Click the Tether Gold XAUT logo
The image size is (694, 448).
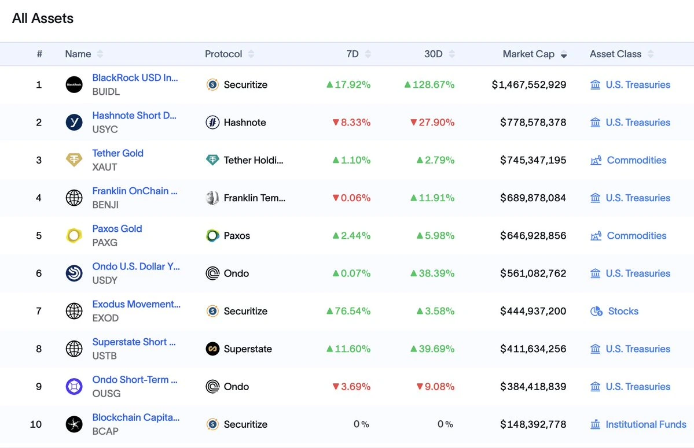tap(74, 160)
